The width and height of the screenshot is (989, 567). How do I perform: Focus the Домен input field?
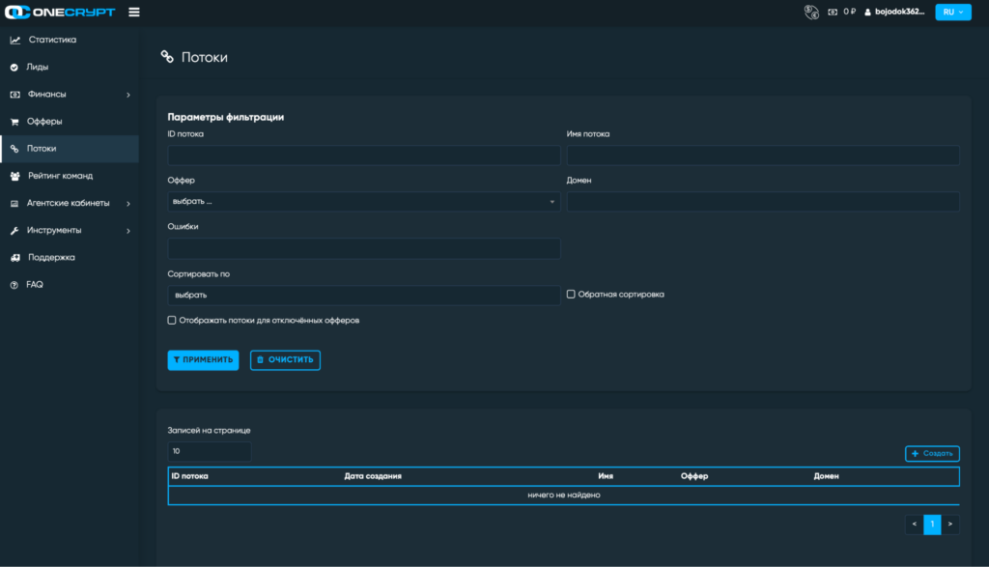[x=763, y=201]
